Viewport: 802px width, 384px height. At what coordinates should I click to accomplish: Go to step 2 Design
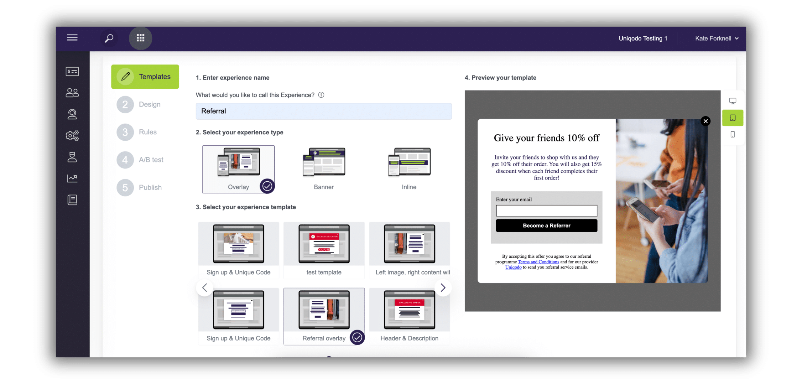pos(139,104)
